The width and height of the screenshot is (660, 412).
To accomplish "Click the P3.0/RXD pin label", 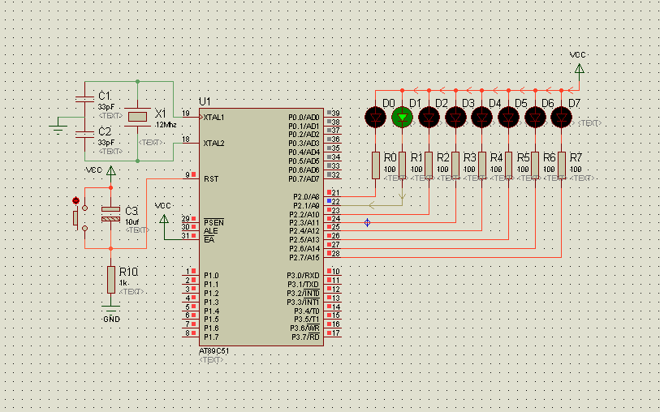I will (303, 276).
